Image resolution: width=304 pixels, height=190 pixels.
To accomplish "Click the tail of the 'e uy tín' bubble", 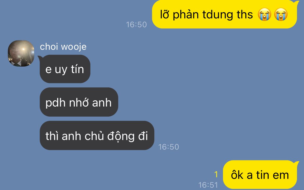I will tap(39, 58).
